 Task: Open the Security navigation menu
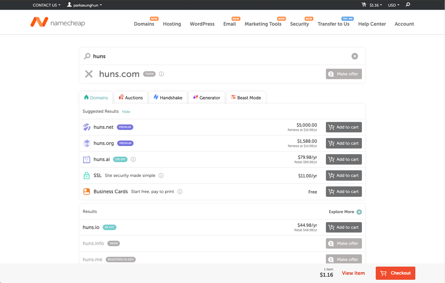[300, 24]
